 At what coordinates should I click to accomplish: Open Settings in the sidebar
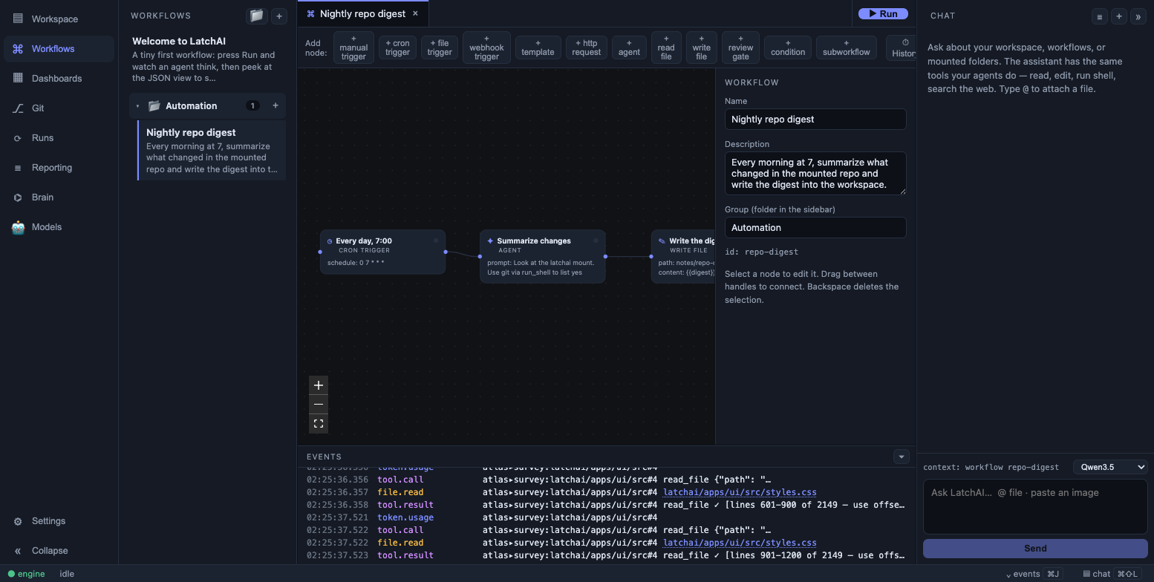coord(59,521)
